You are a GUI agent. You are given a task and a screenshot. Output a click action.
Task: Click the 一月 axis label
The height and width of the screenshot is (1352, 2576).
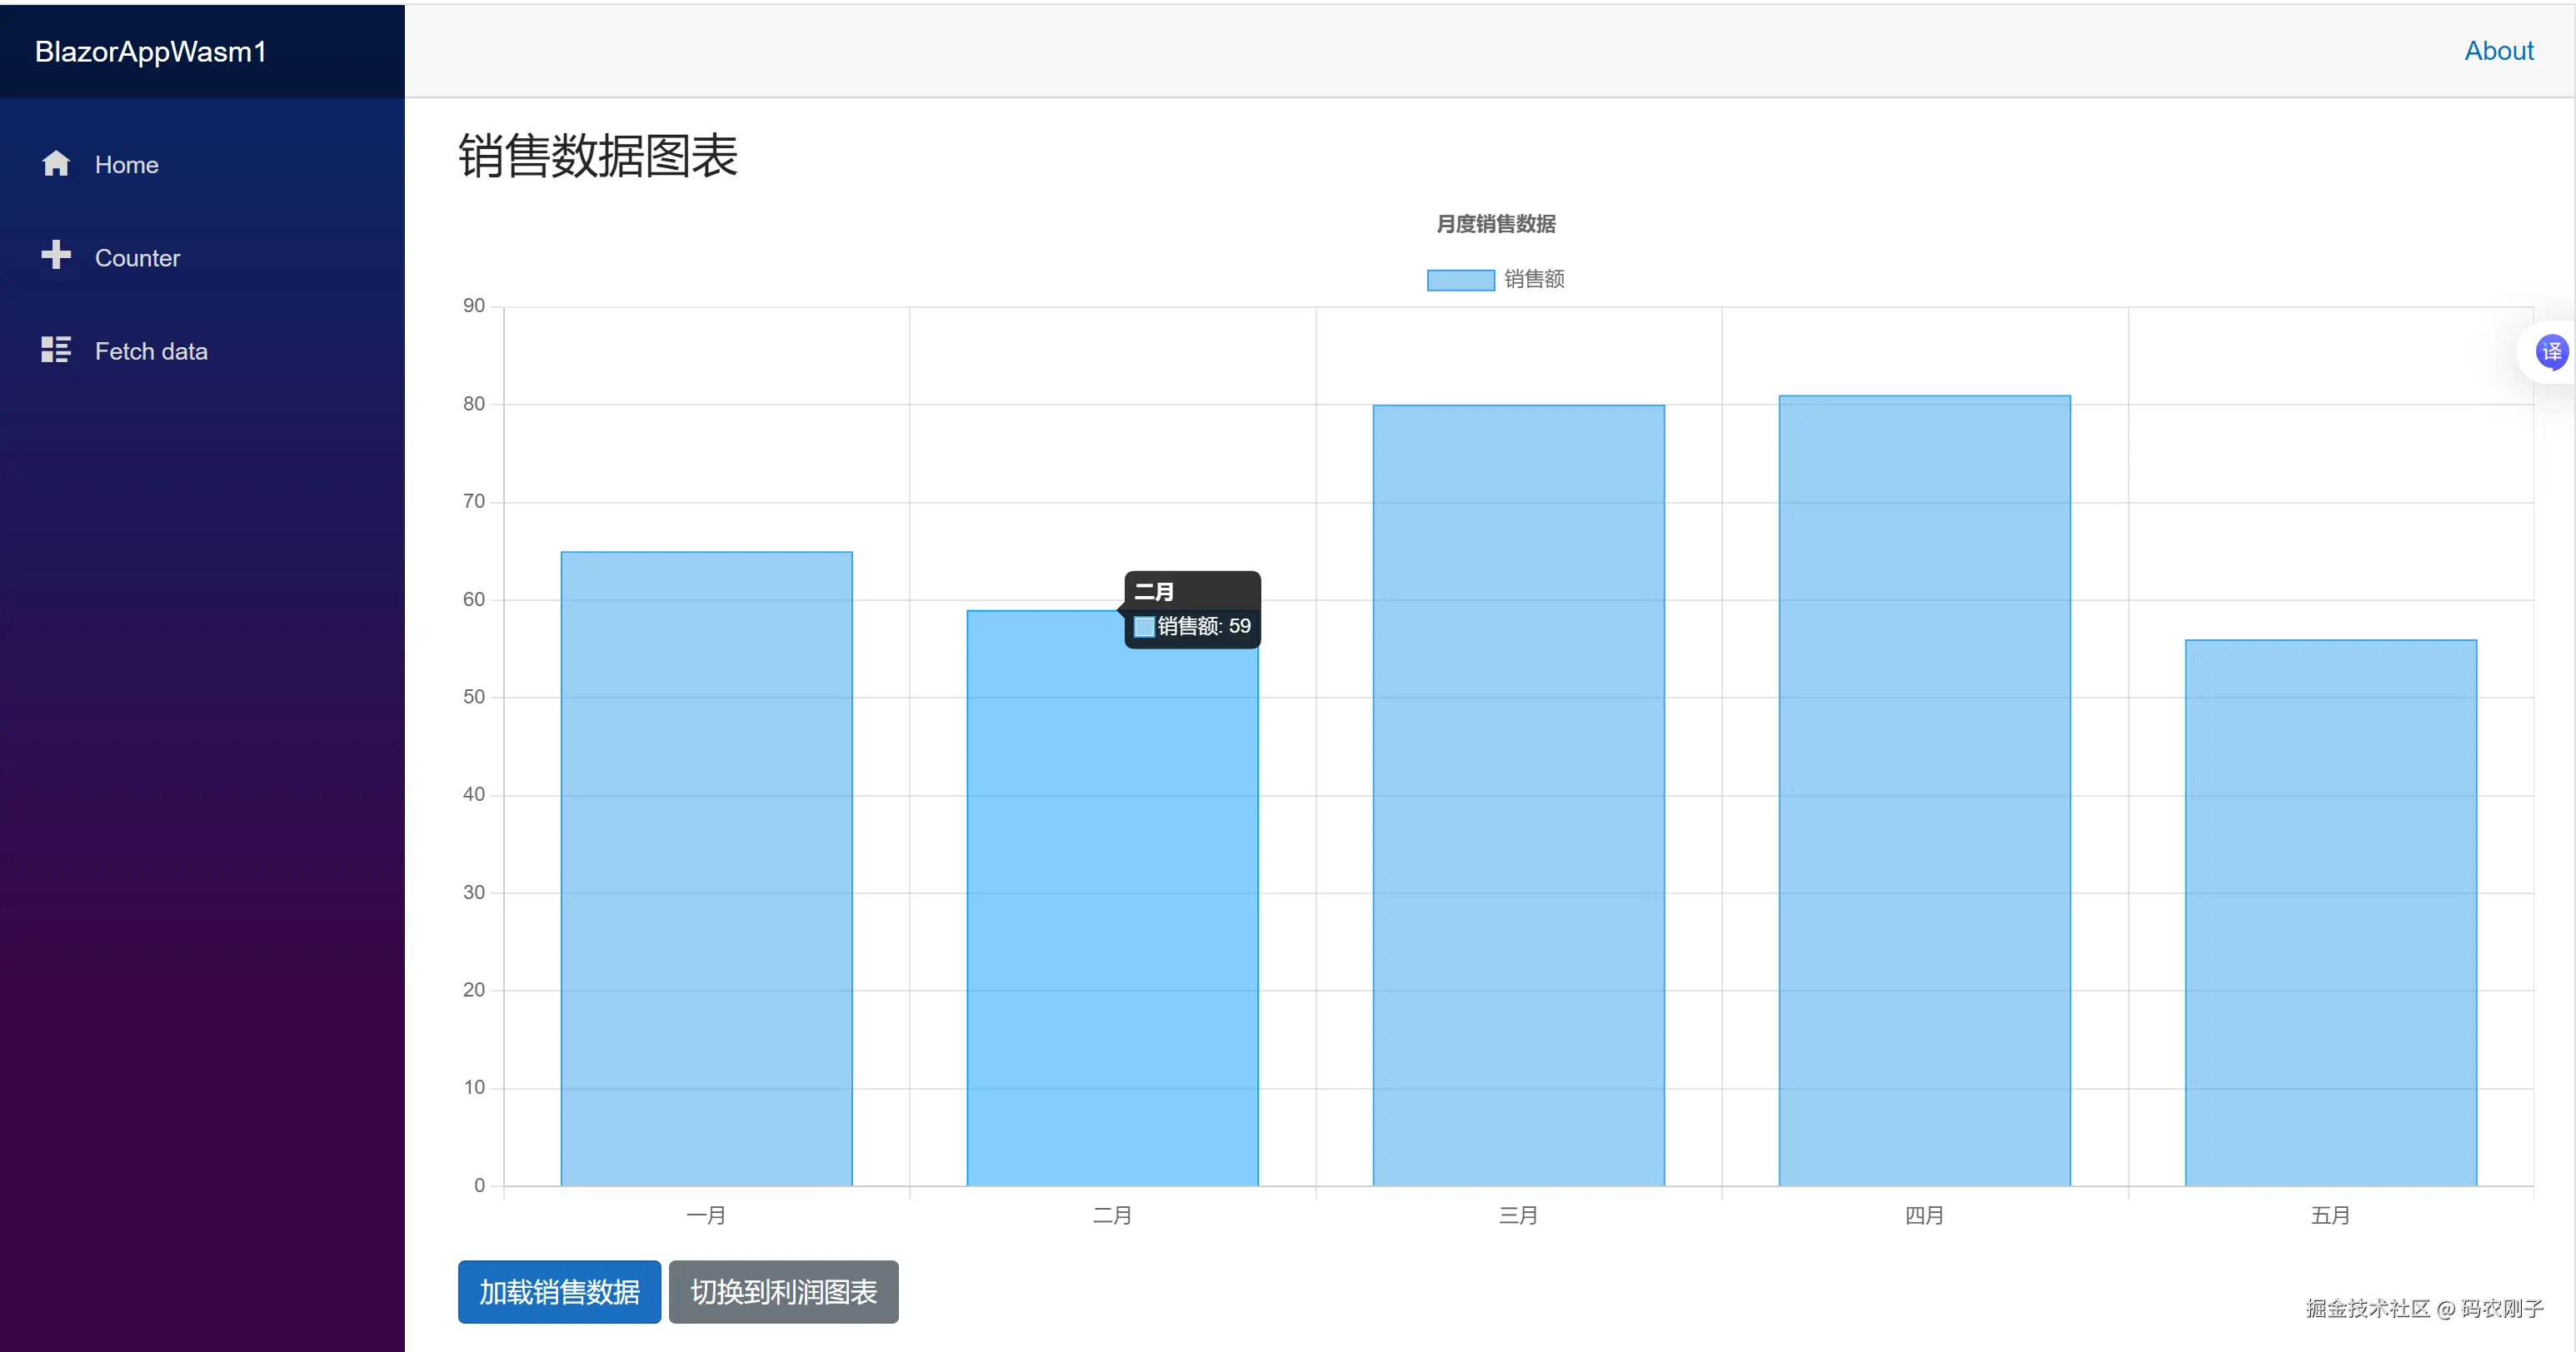[x=706, y=1215]
